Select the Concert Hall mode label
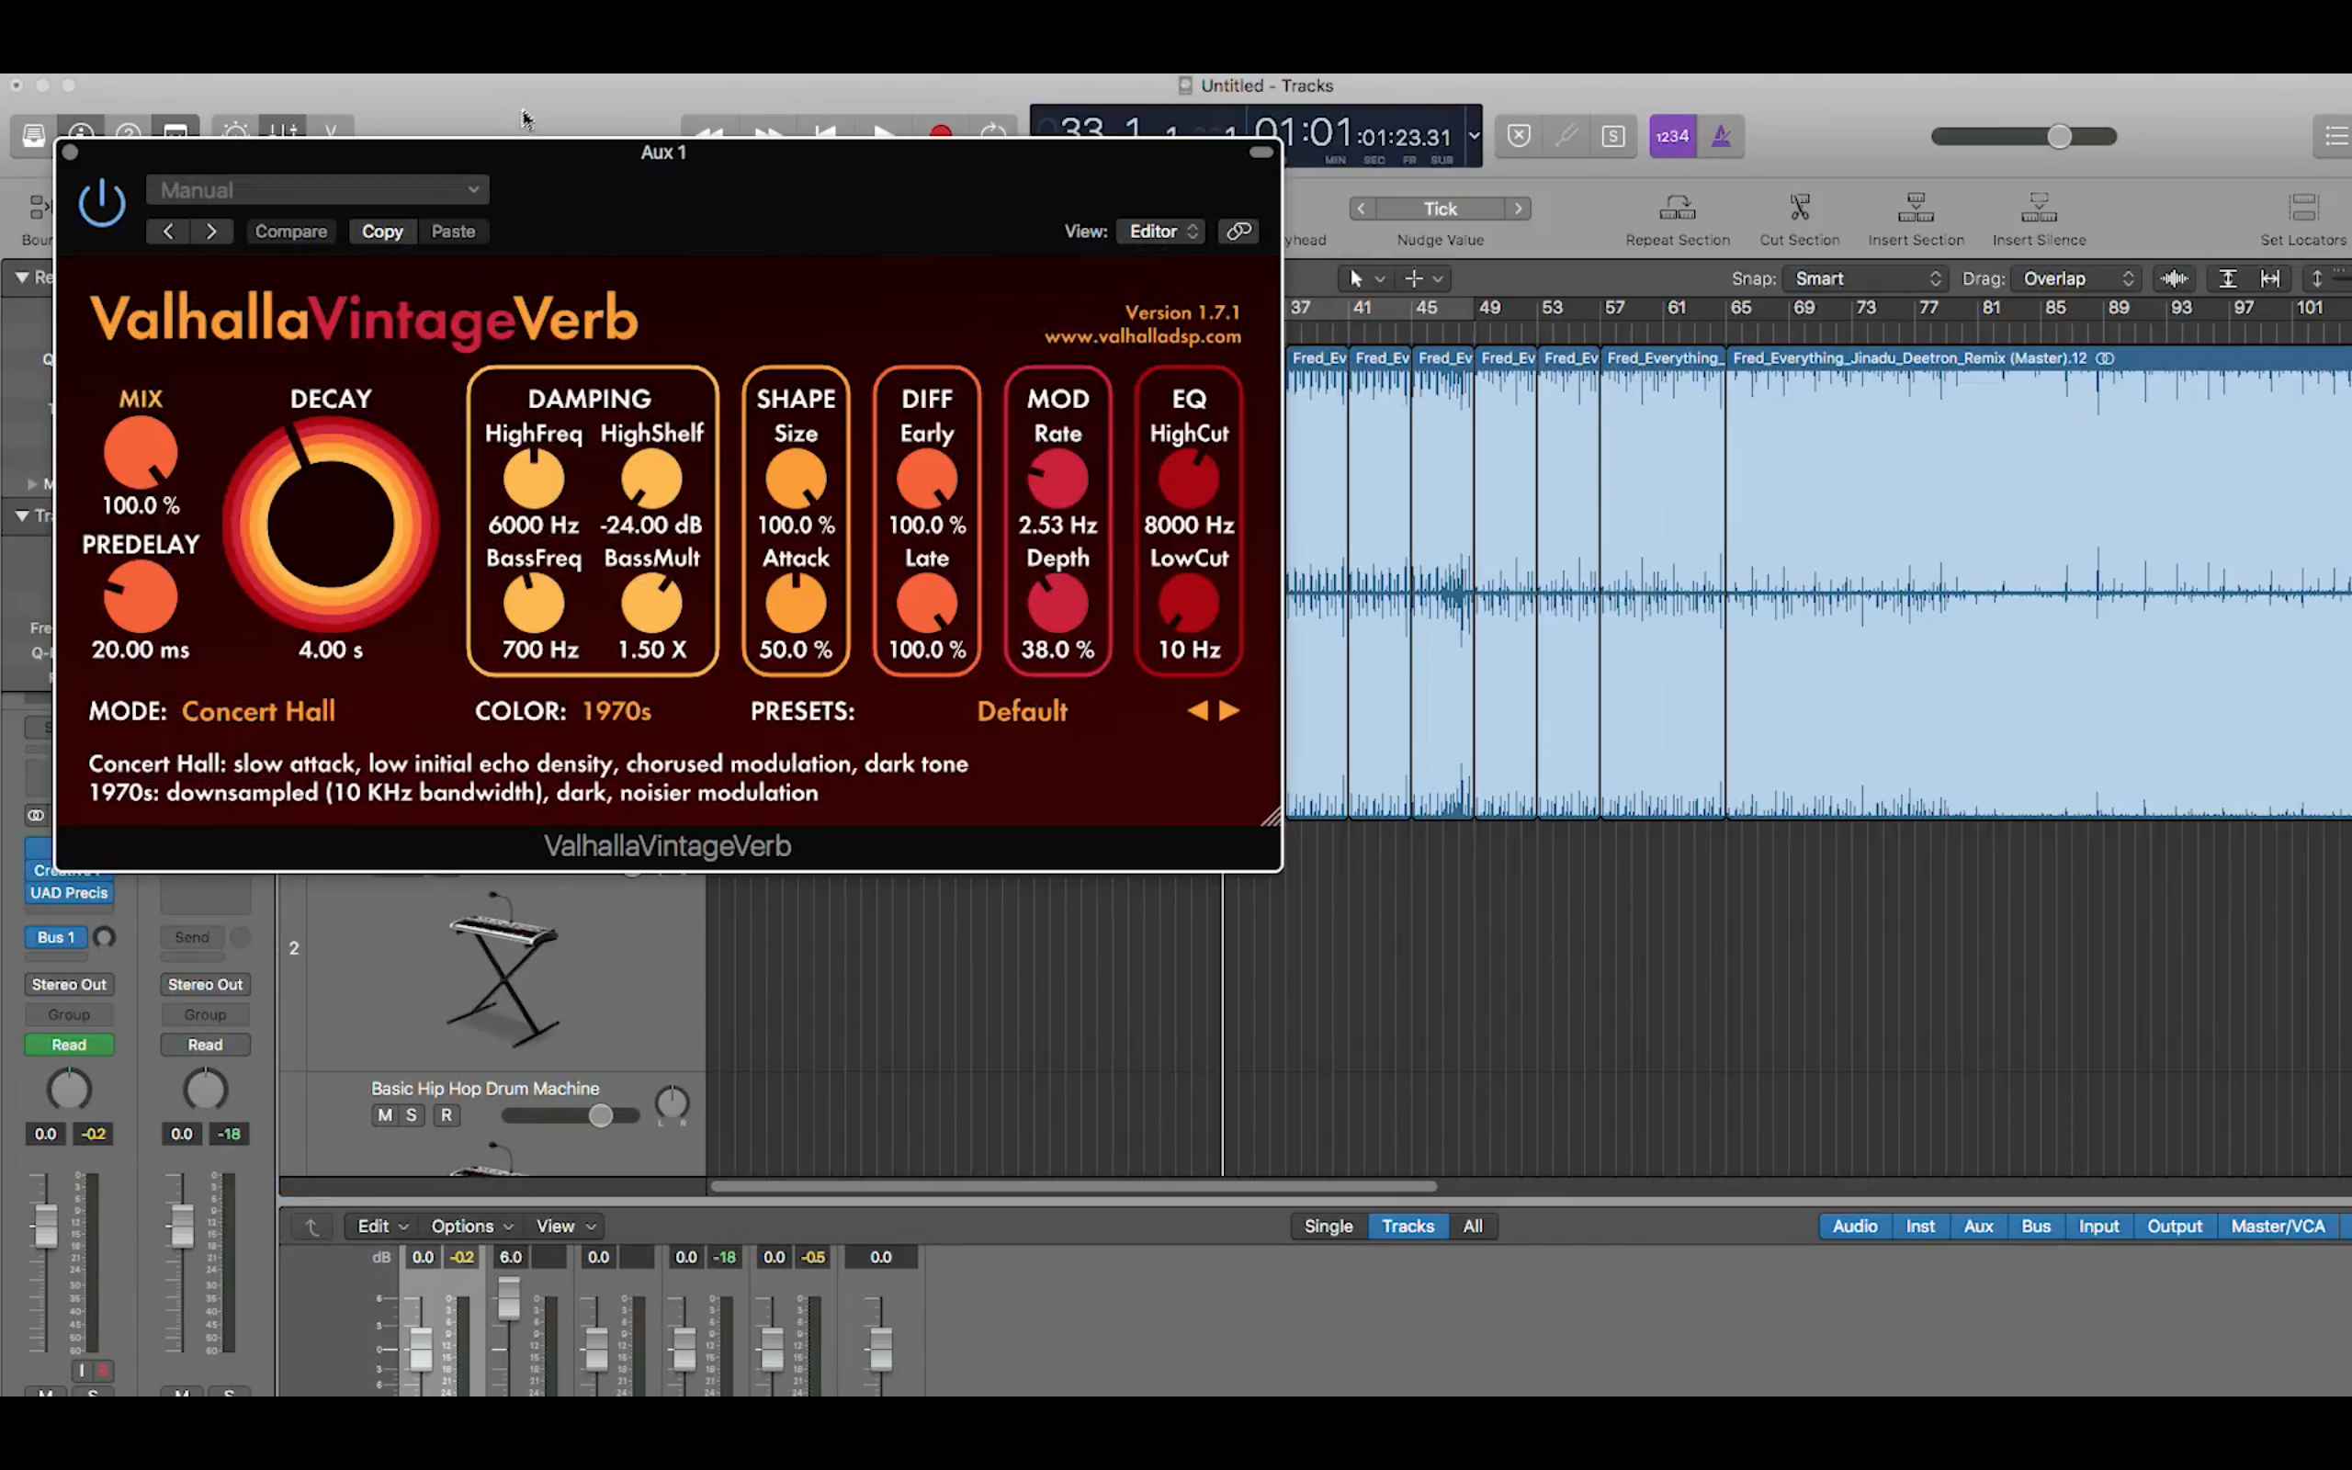The height and width of the screenshot is (1470, 2352). pos(258,712)
